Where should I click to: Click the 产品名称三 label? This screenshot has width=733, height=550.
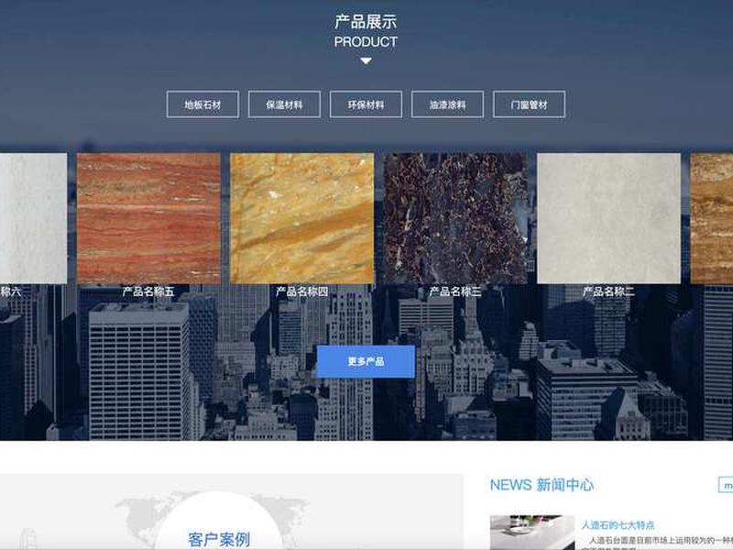455,291
